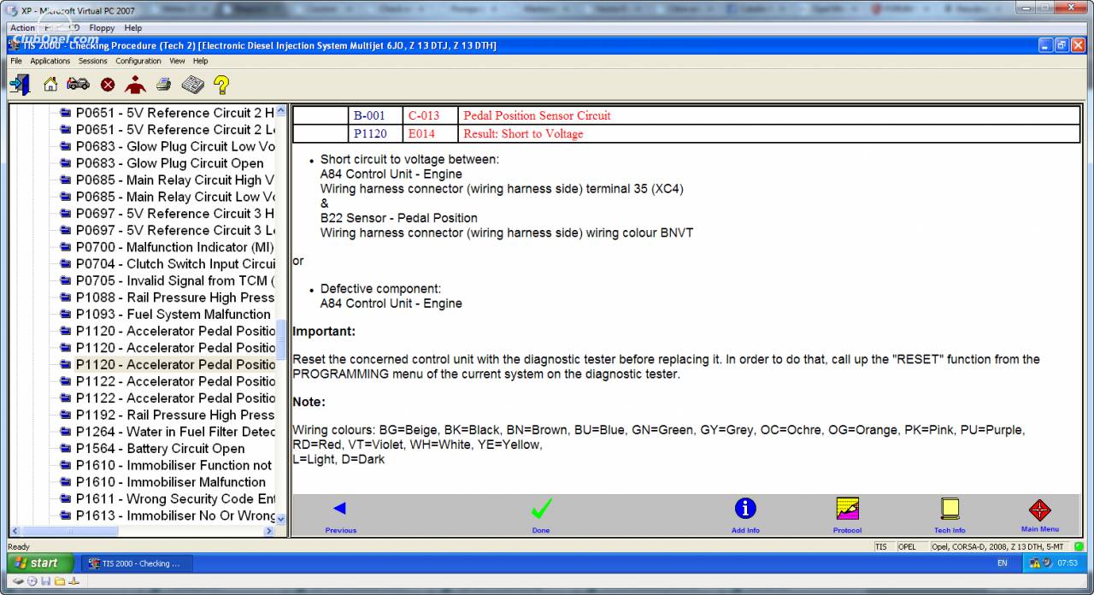Open the TIS 2000 File menu
The image size is (1094, 595).
coord(16,61)
